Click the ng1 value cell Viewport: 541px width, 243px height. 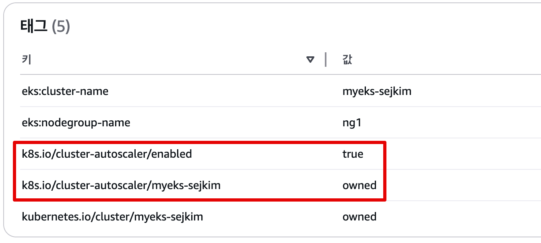352,122
